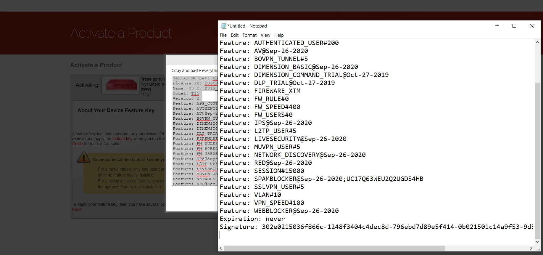Viewport: 543px width, 255px height.
Task: Click the line 'Feature: DLP_TRIAL@Oct-27-2019'
Action: [277, 83]
